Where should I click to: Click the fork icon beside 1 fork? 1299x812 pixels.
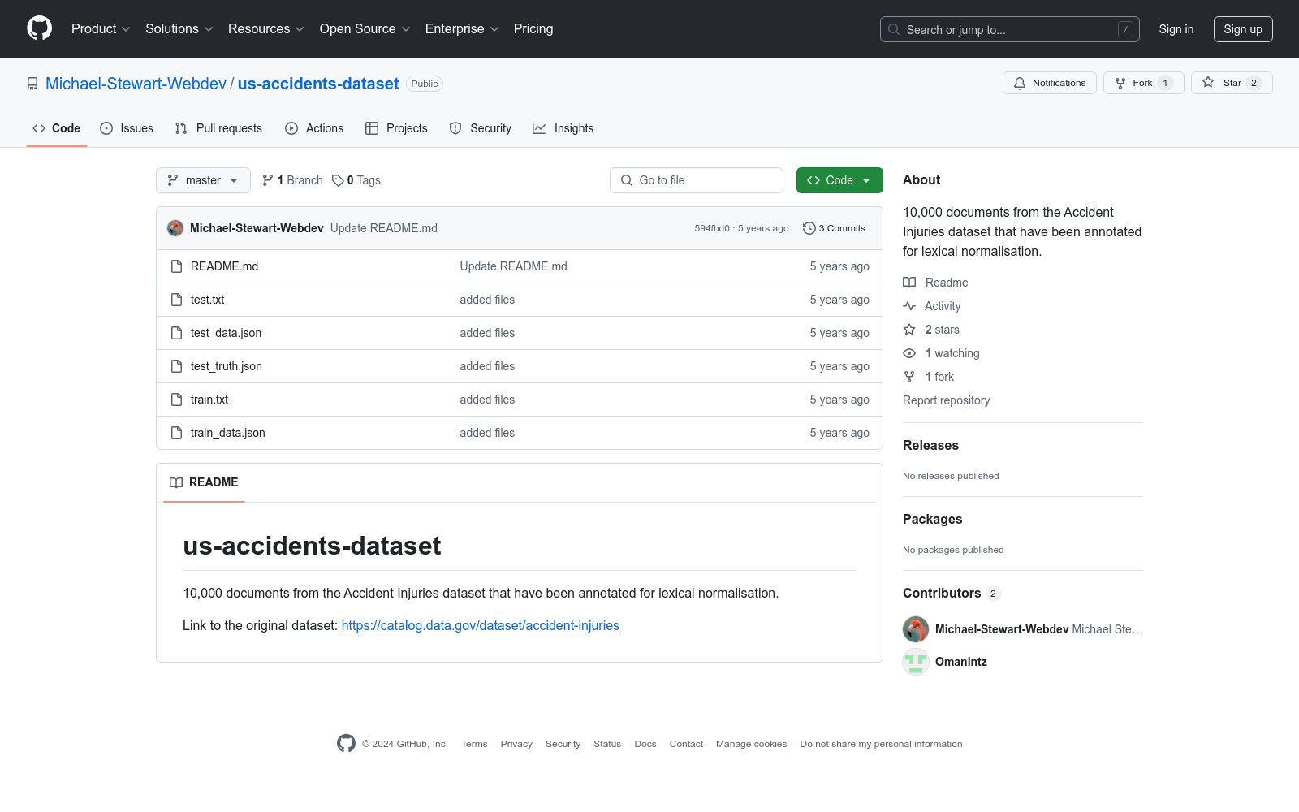909,377
